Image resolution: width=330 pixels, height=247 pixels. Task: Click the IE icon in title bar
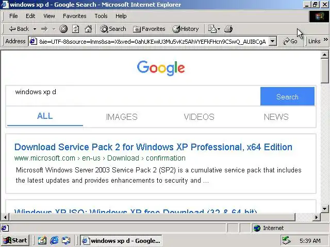point(5,5)
